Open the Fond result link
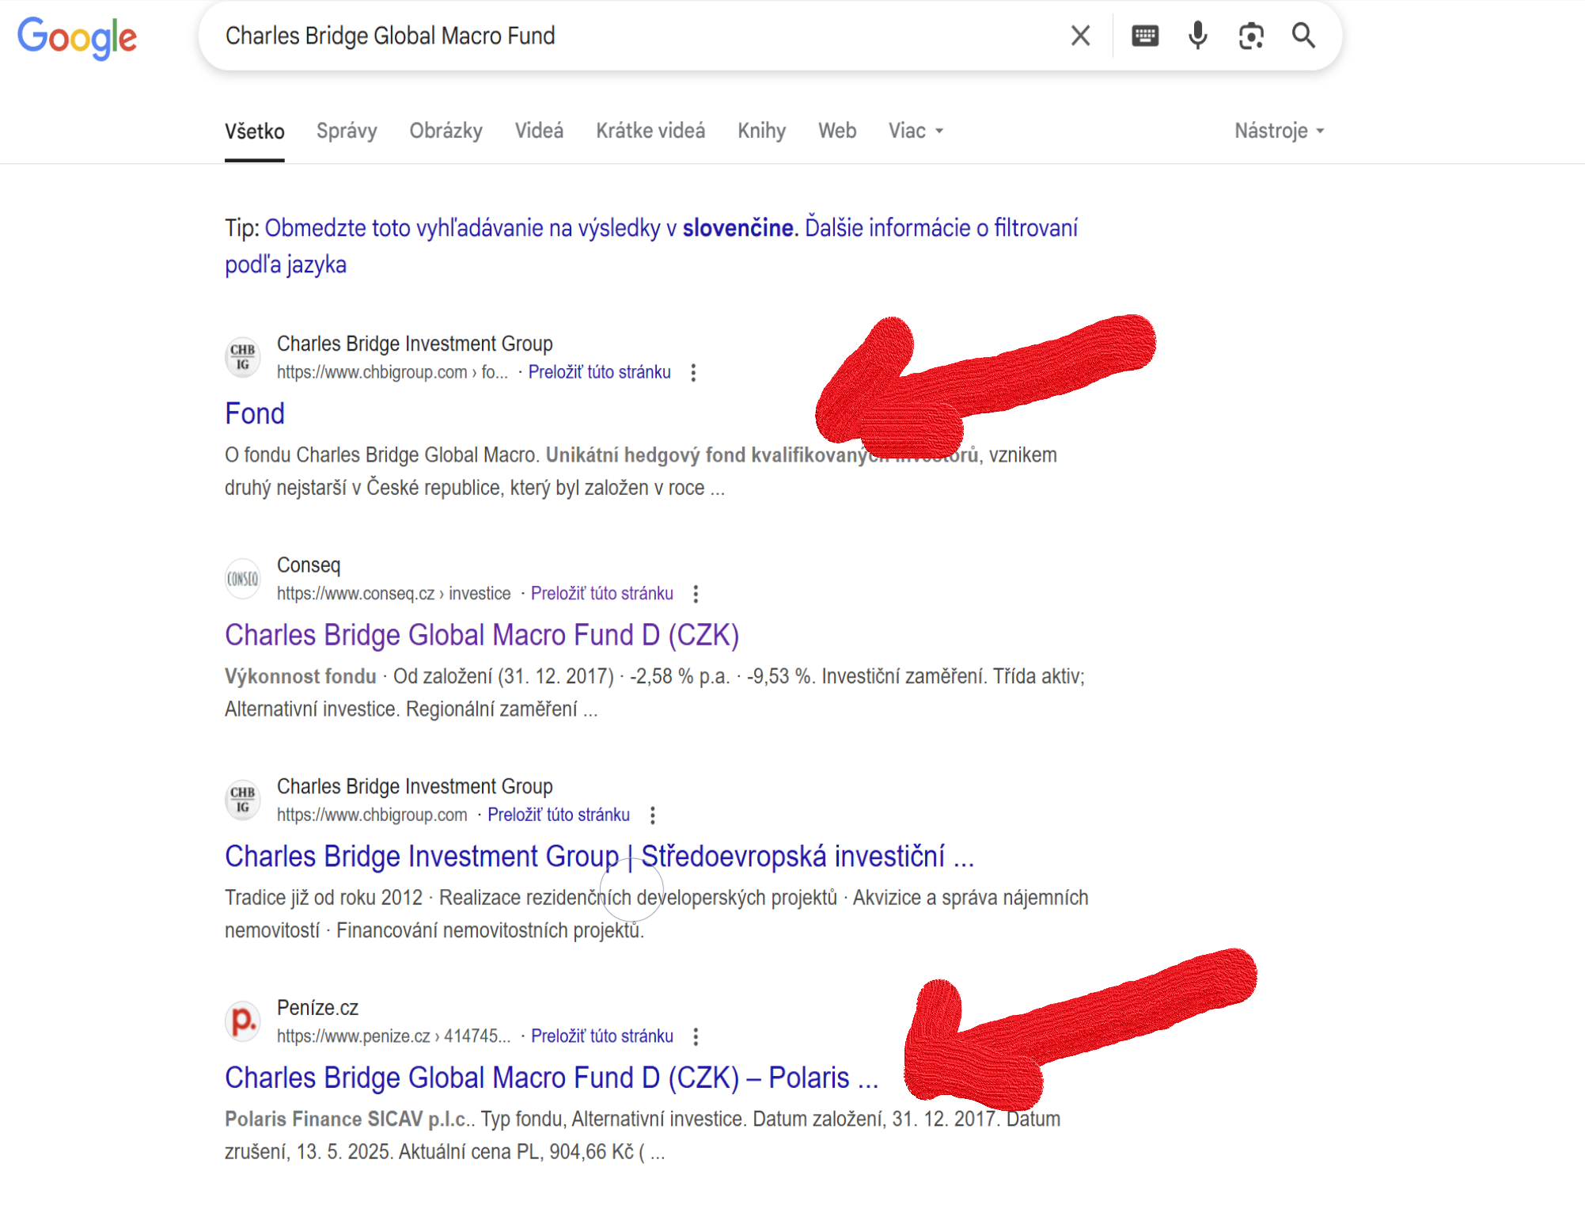This screenshot has height=1209, width=1585. [255, 413]
